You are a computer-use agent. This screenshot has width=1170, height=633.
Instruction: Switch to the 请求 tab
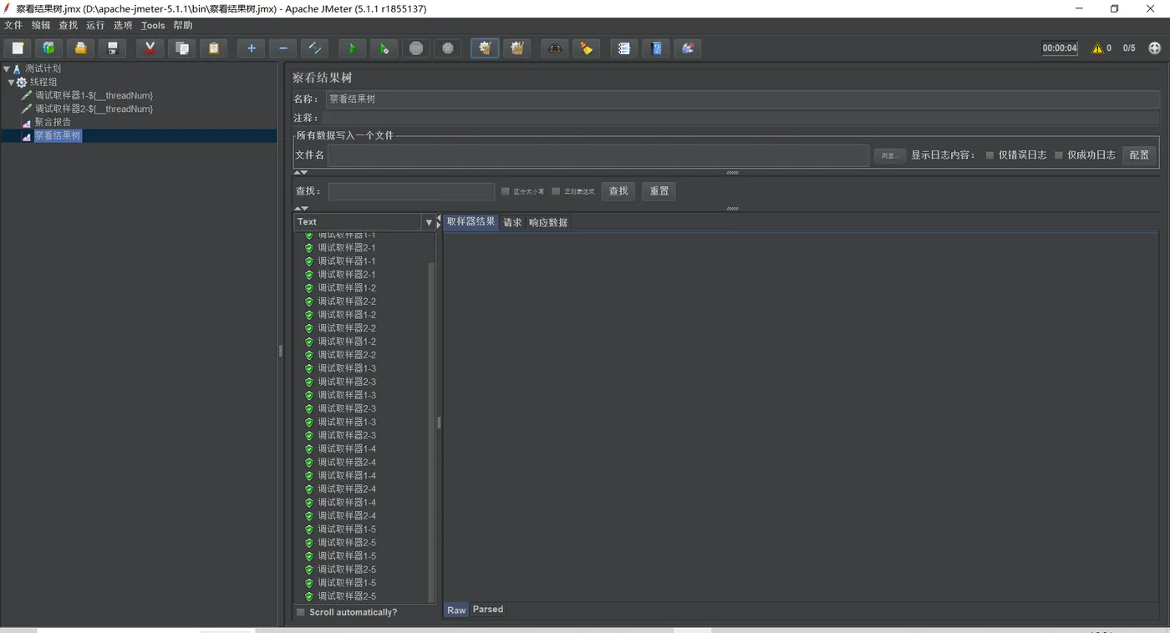point(512,223)
